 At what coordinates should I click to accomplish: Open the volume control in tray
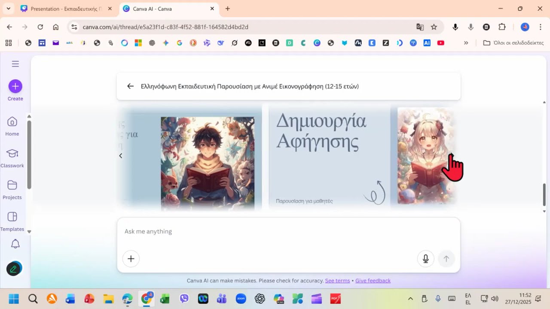[495, 299]
